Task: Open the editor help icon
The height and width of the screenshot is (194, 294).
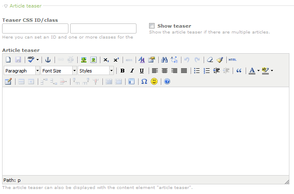Action: tap(167, 81)
